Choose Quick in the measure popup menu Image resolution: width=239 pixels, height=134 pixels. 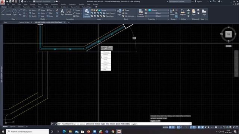(x=106, y=64)
